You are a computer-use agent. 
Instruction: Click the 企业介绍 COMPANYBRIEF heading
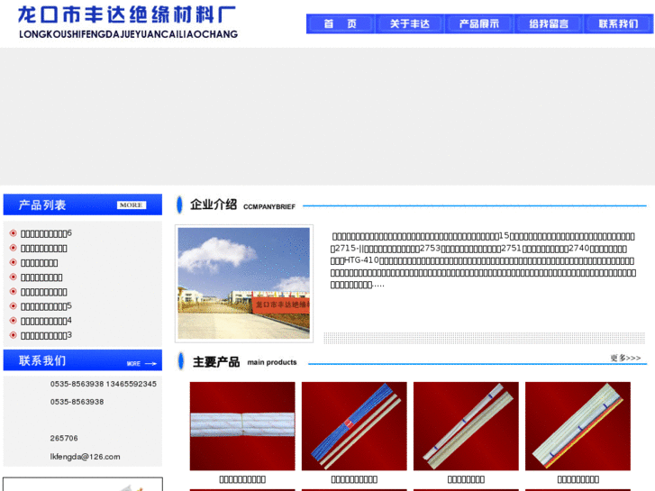242,205
